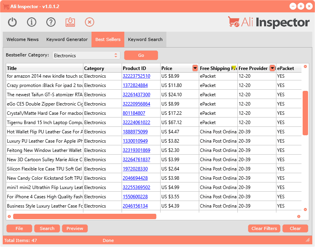This screenshot has height=247, width=315.
Task: Click the Total Items: 47 status text
Action: 20,240
